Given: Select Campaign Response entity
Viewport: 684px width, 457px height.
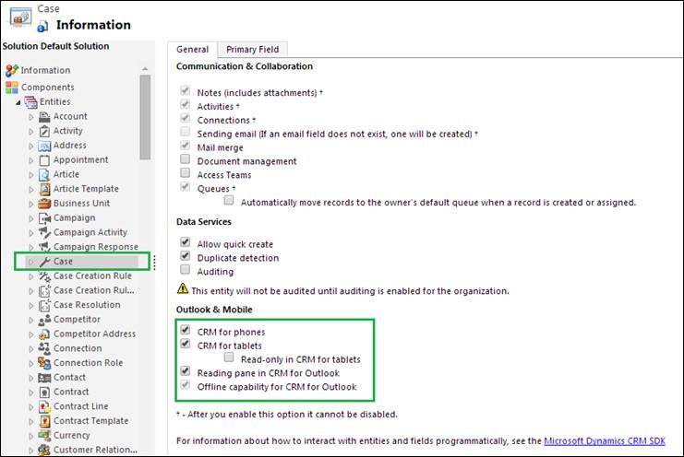Looking at the screenshot, I should (x=96, y=247).
